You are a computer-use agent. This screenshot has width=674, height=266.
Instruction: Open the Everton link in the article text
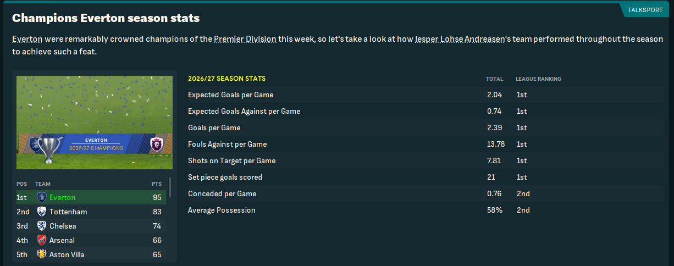click(x=27, y=40)
